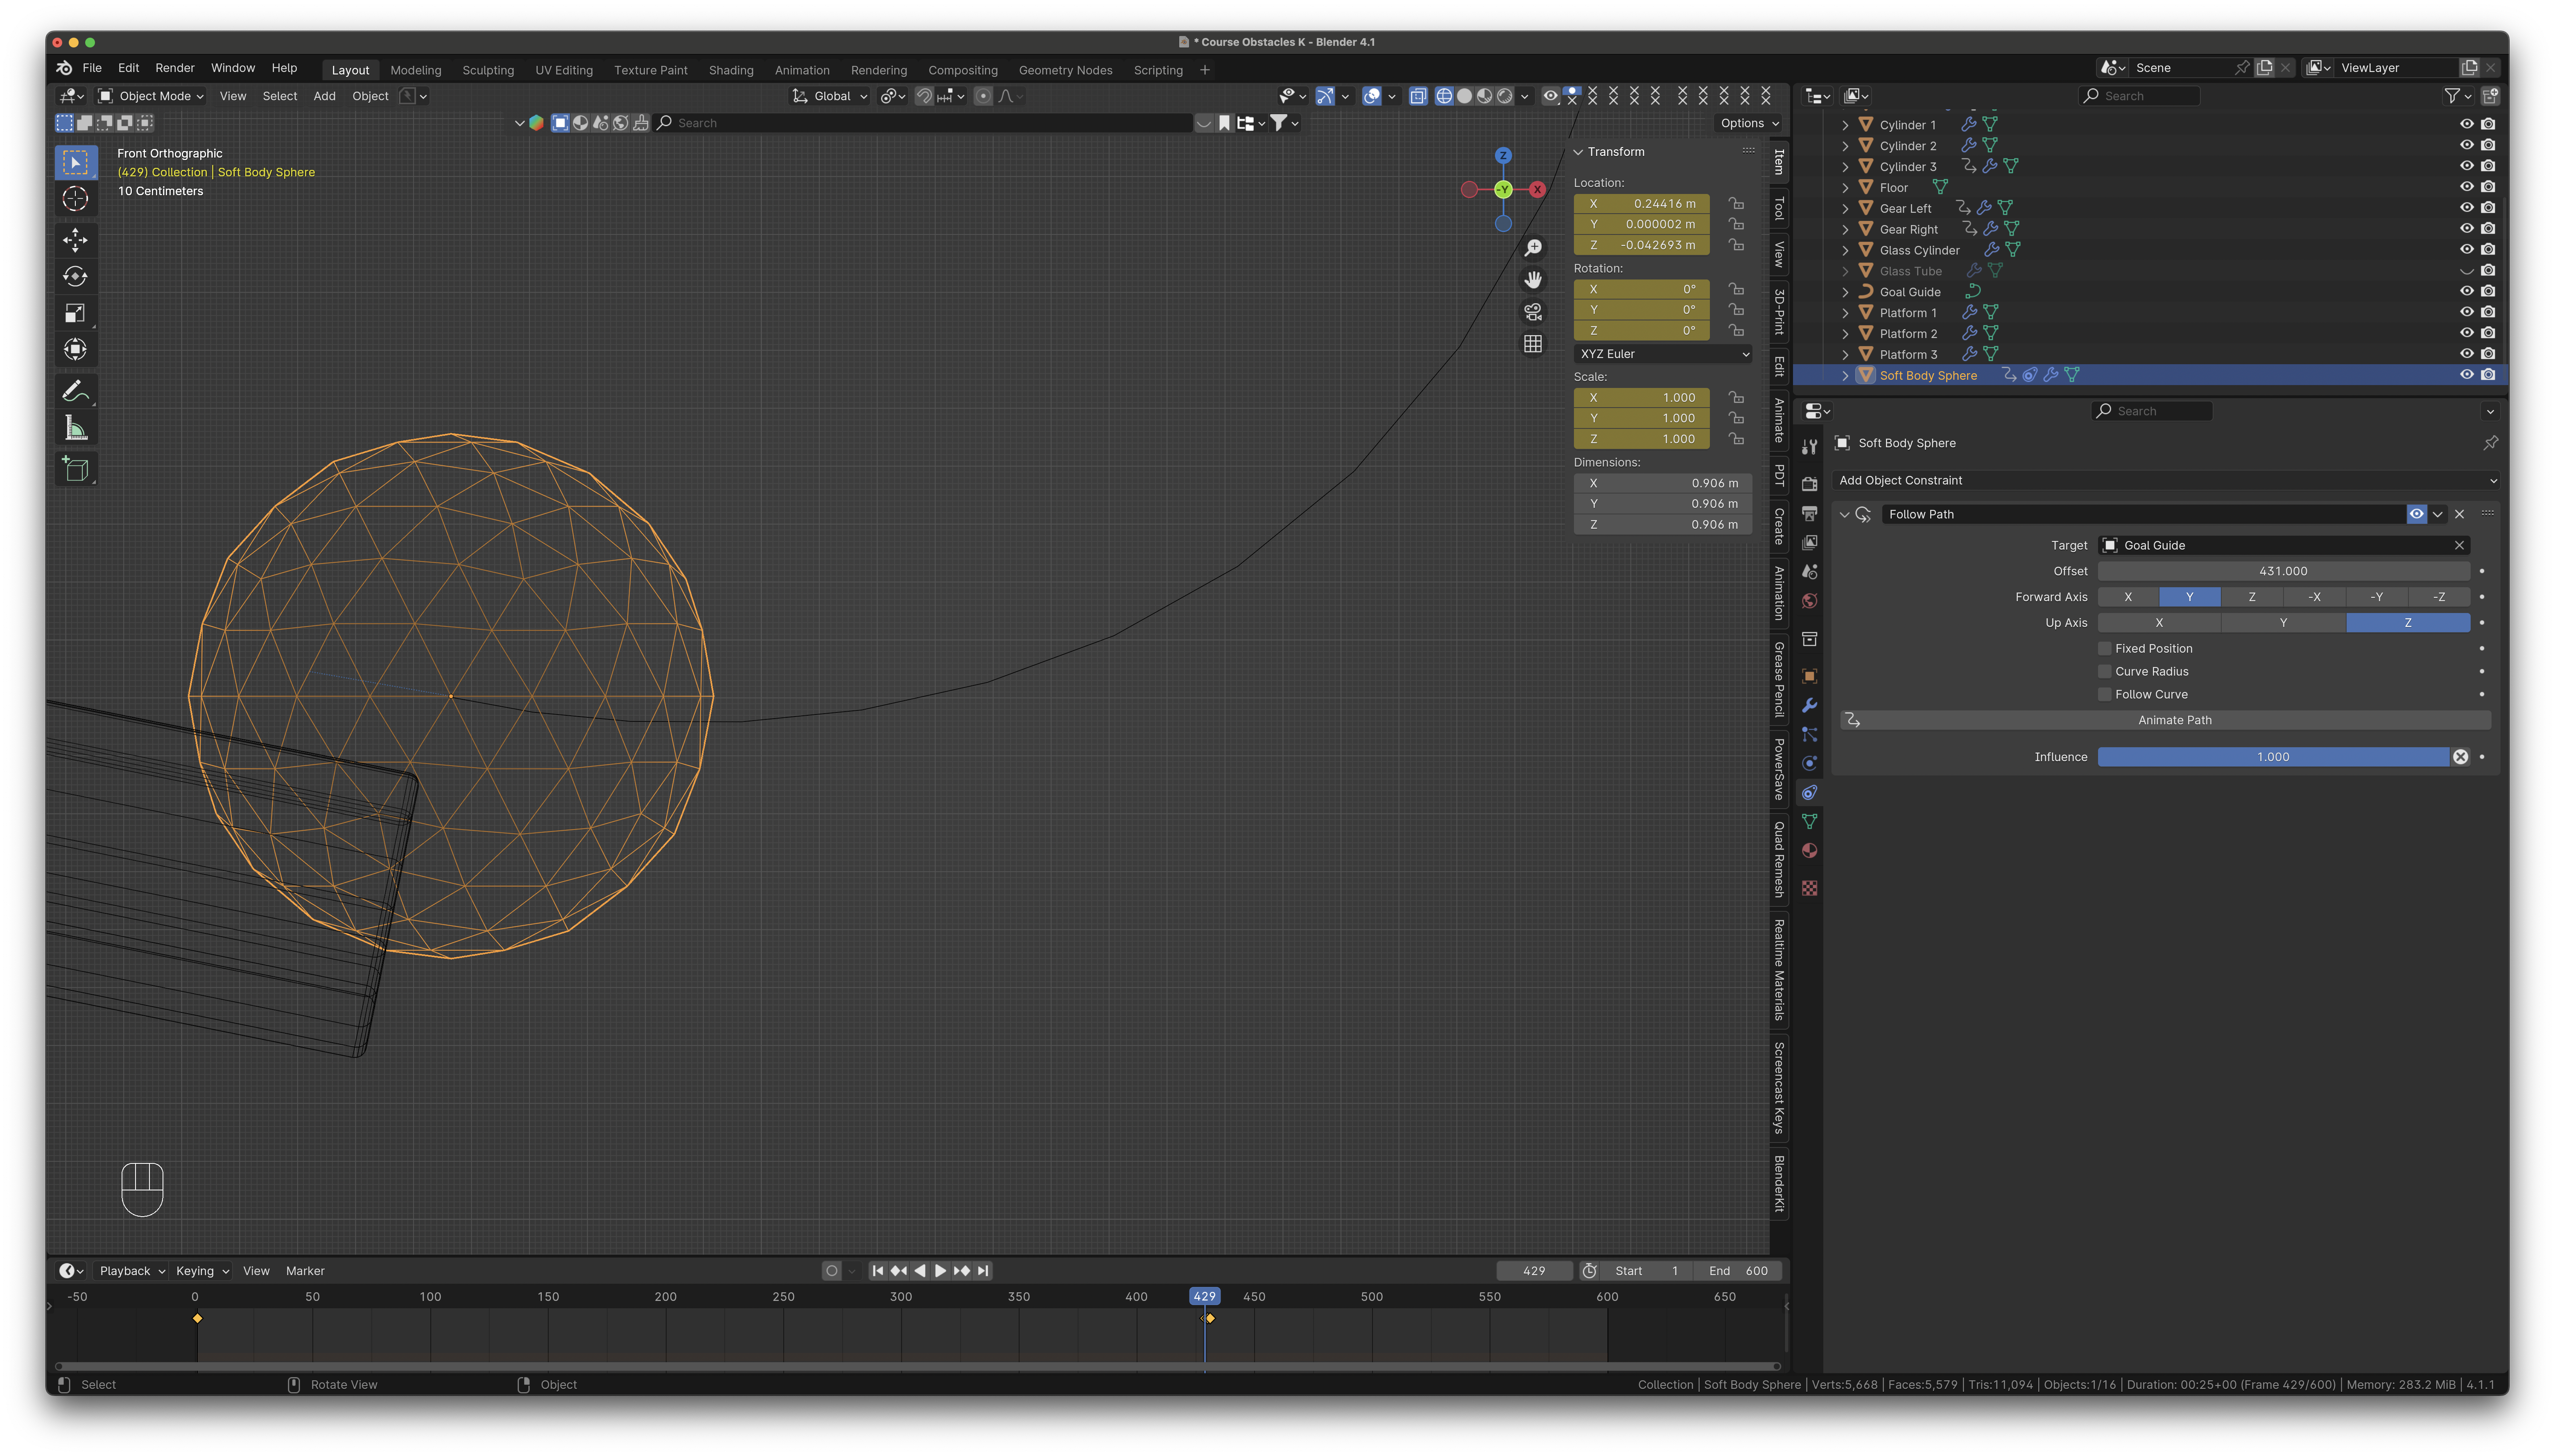Activate the Scale tool
2555x1456 pixels.
(75, 314)
